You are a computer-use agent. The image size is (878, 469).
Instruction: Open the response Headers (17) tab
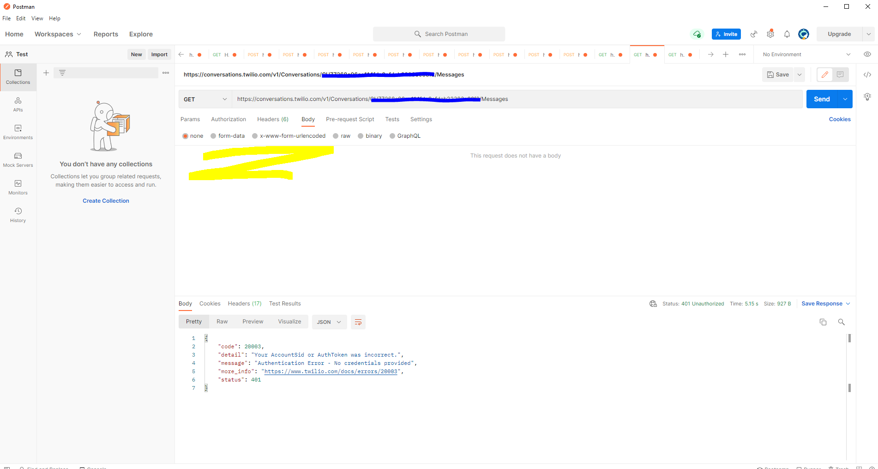click(245, 304)
